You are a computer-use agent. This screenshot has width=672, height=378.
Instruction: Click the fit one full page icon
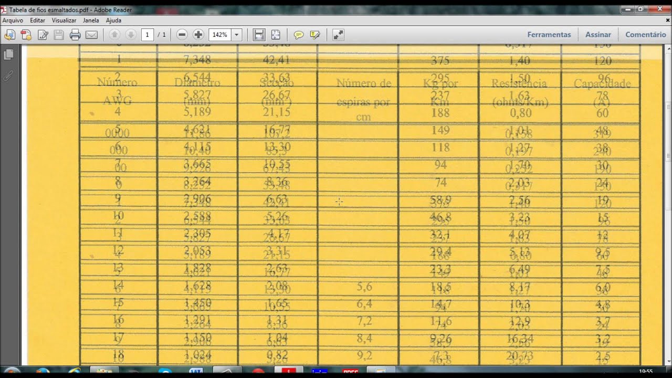tap(276, 35)
